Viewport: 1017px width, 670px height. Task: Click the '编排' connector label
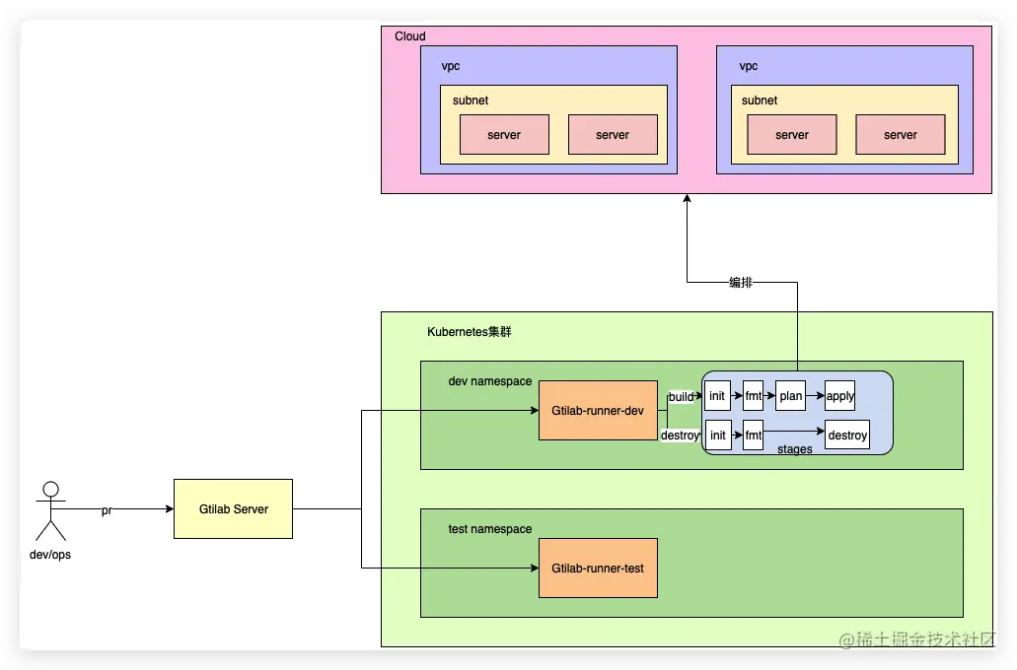(x=740, y=282)
